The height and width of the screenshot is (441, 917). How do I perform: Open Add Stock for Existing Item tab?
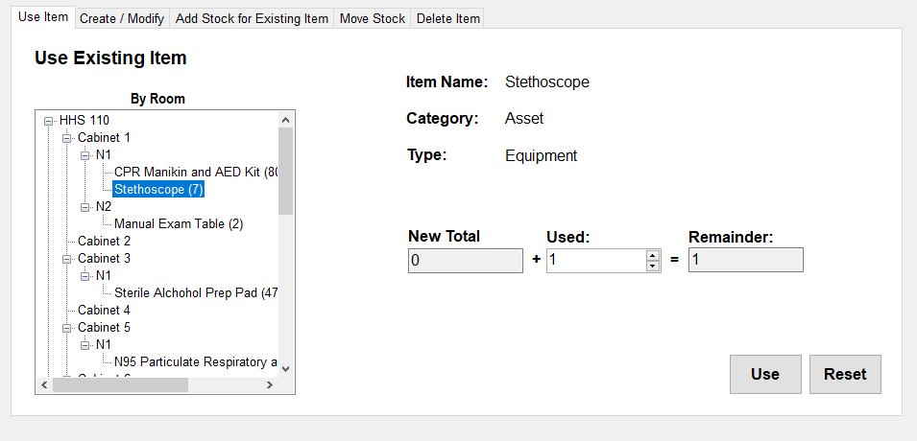click(253, 18)
